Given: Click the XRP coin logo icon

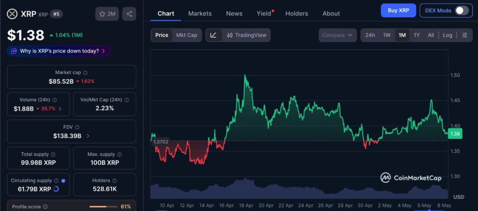Looking at the screenshot, I should coord(13,14).
